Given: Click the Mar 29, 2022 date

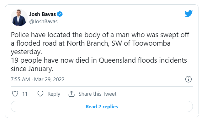Looking at the screenshot, I should [x=49, y=79].
